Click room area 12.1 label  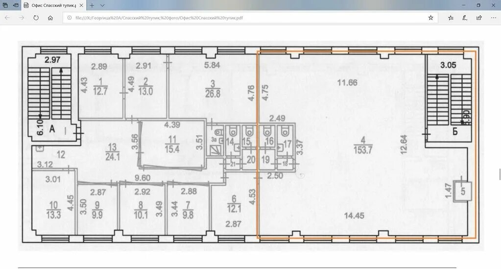tap(234, 209)
